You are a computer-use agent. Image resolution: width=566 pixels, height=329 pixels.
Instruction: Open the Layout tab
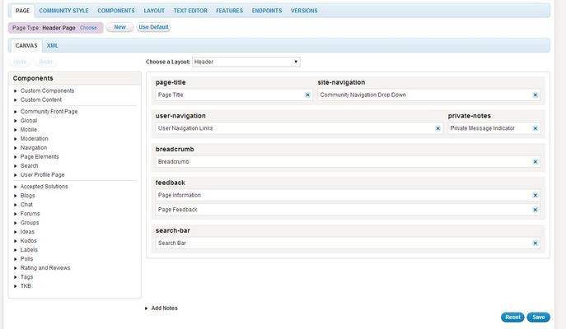154,11
